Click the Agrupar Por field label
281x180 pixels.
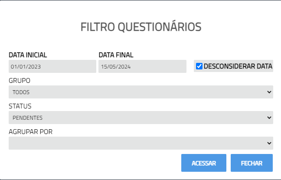30,131
